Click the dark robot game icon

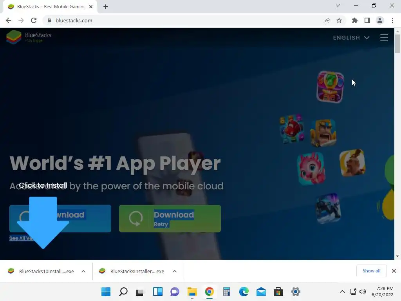click(329, 209)
